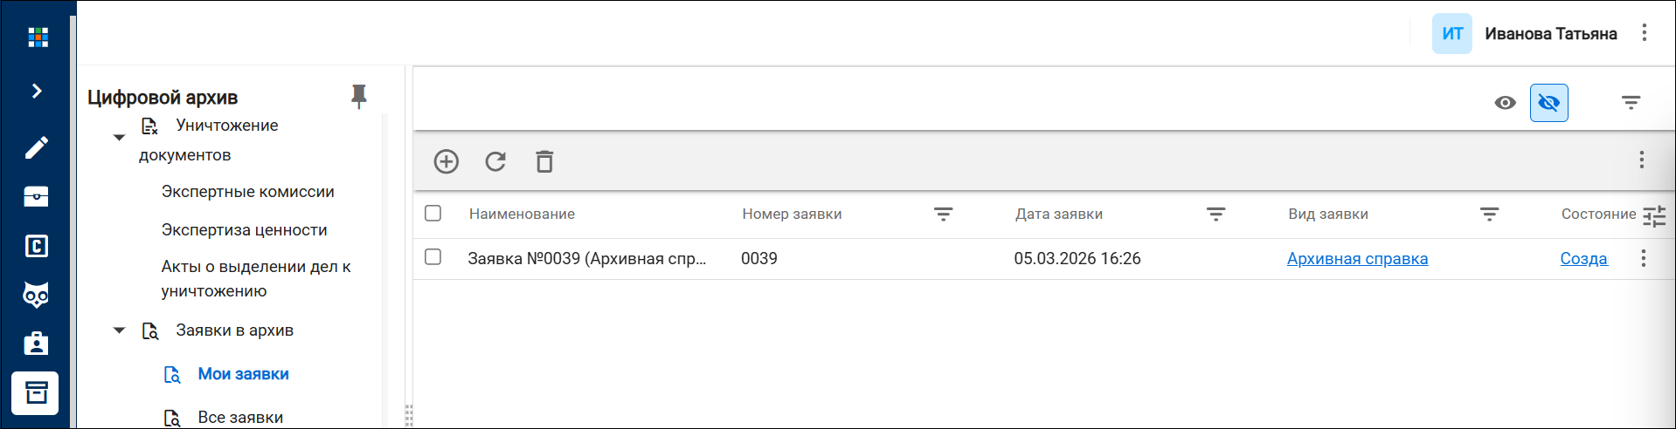Toggle the open eye visibility button

1505,103
